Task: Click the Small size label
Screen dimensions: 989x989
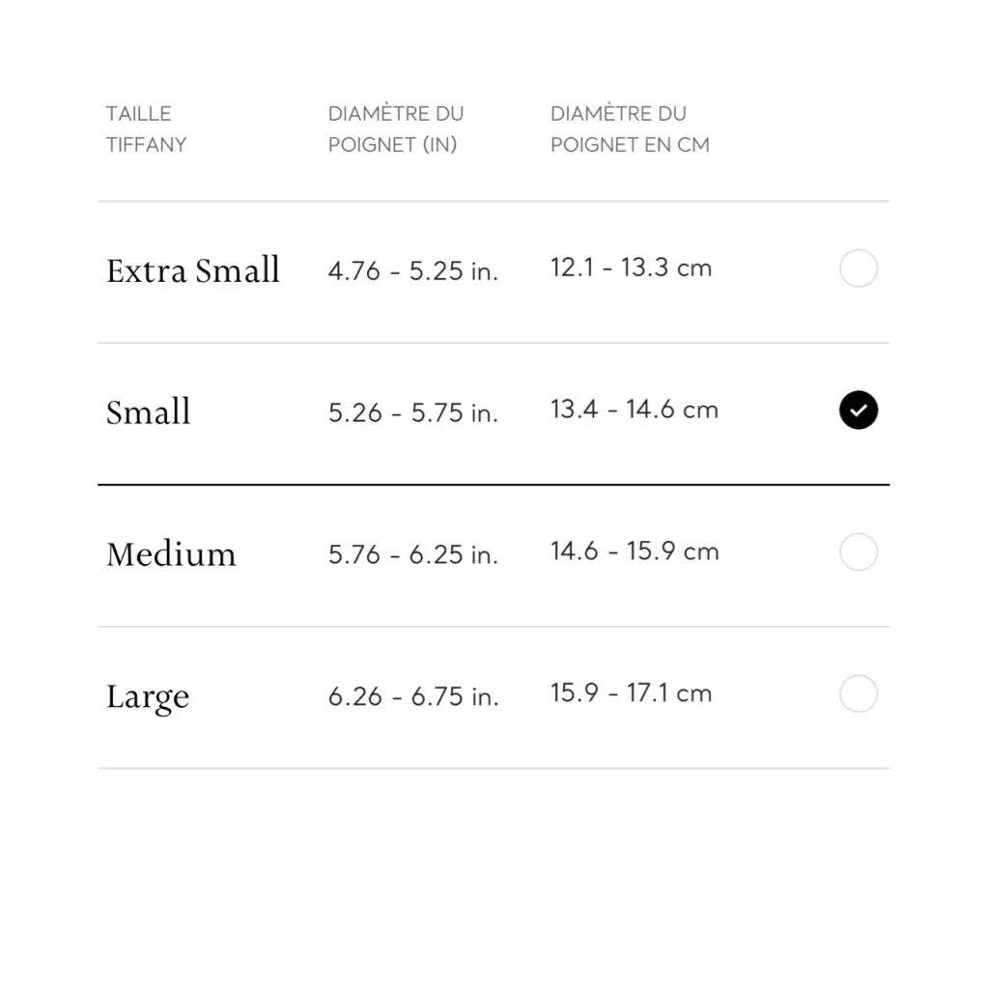Action: [148, 412]
